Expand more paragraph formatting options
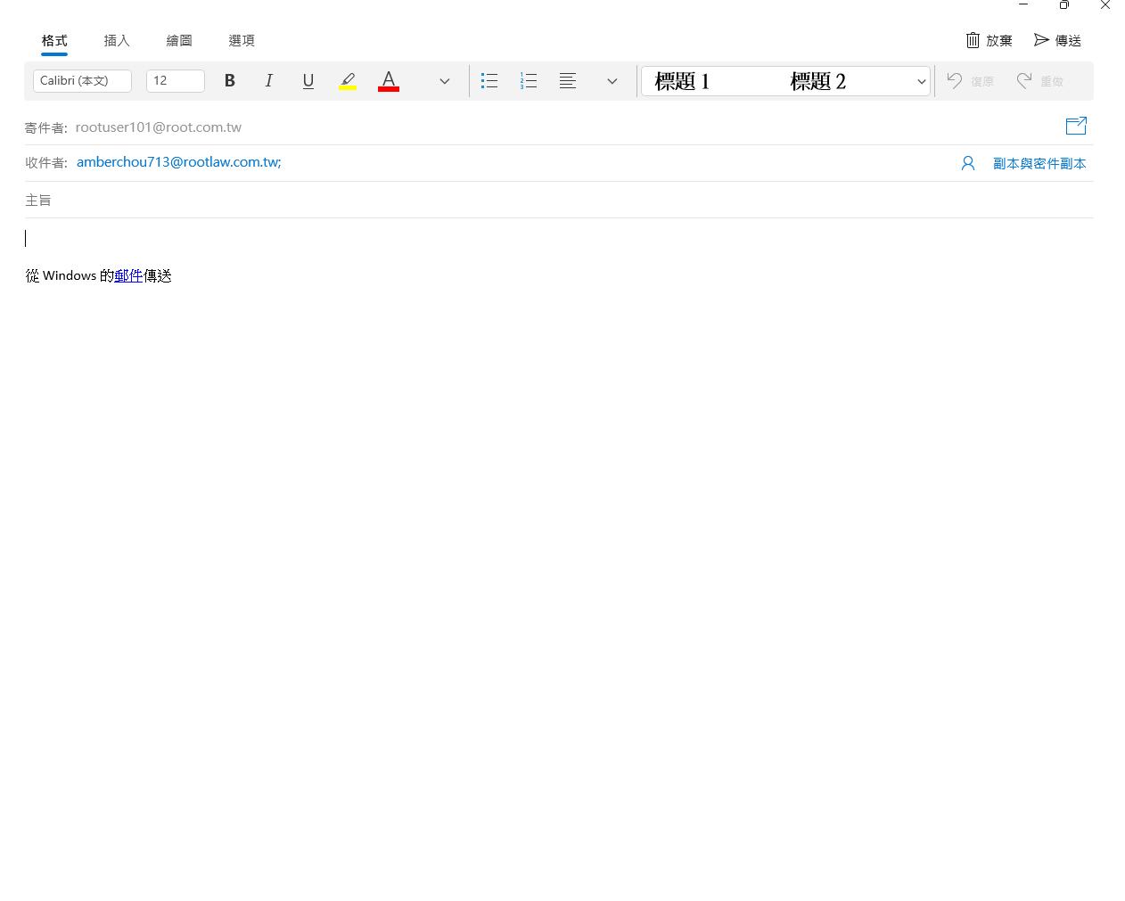Viewport: 1125px width, 901px height. tap(612, 81)
